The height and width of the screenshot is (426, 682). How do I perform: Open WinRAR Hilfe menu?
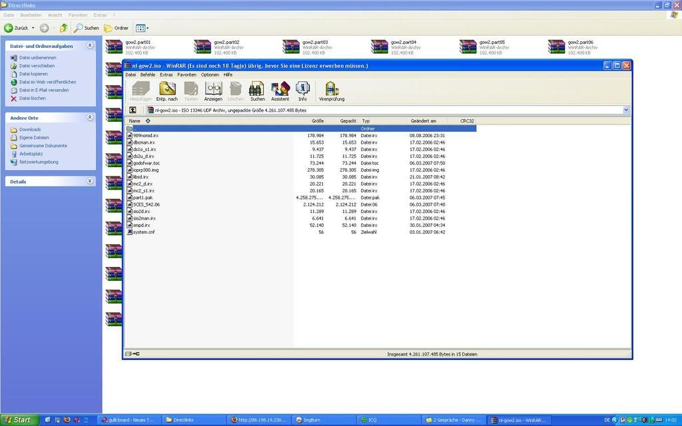pos(228,75)
